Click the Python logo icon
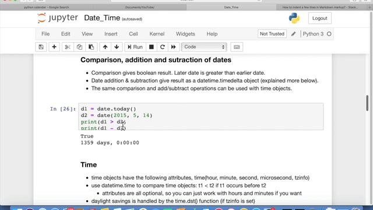Image resolution: width=373 pixels, height=210 pixels. coord(294,18)
